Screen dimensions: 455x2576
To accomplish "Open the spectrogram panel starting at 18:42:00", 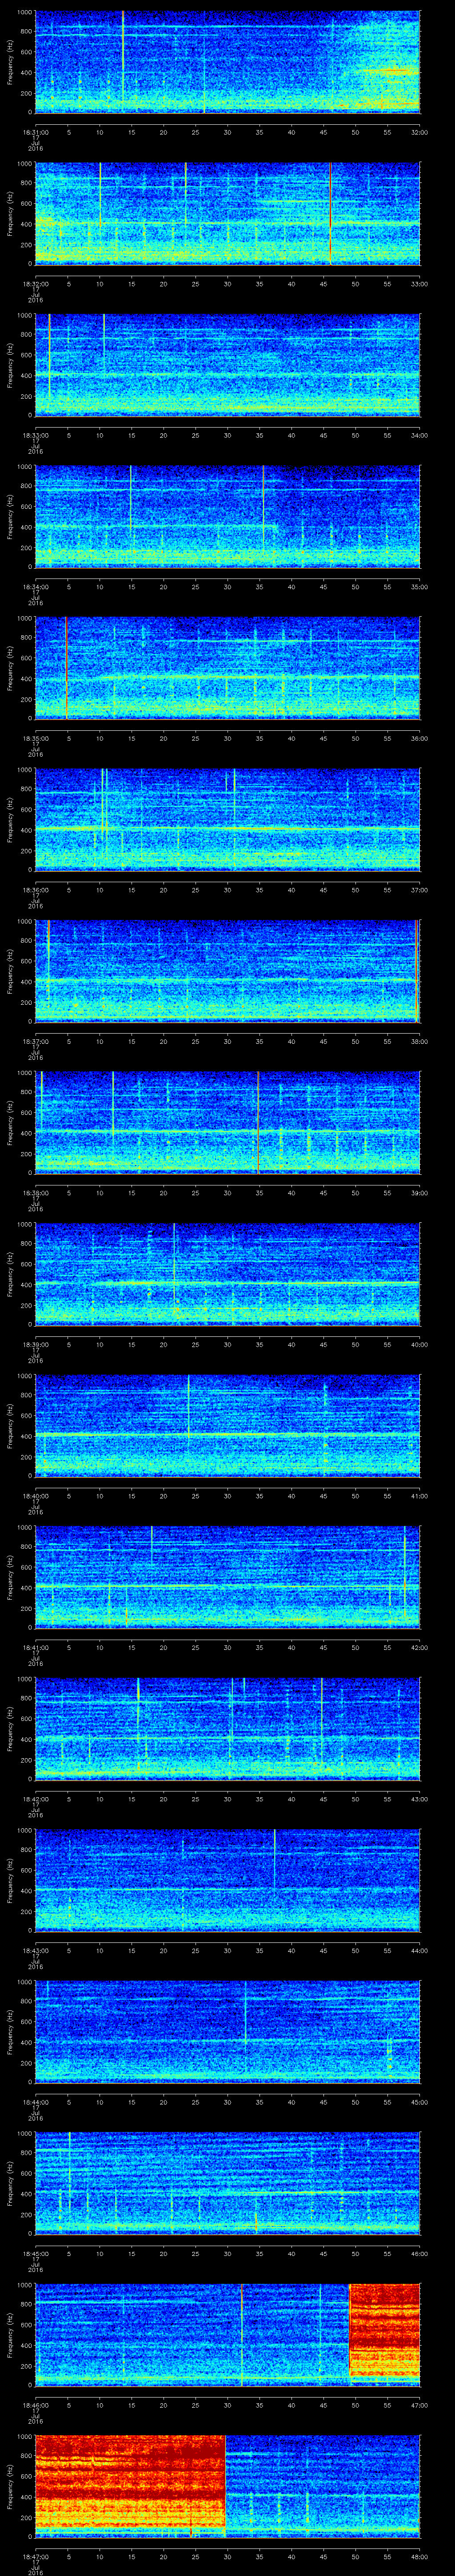I will click(x=228, y=1728).
